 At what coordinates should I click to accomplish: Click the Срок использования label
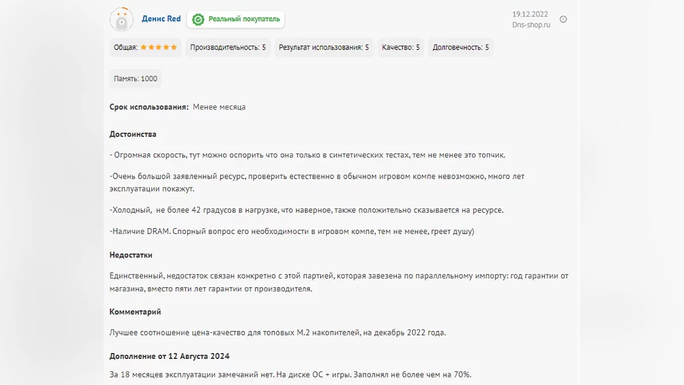point(149,107)
